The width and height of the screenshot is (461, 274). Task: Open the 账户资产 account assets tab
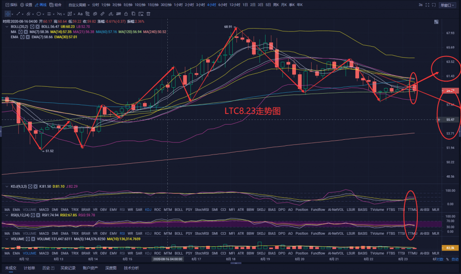coord(90,268)
